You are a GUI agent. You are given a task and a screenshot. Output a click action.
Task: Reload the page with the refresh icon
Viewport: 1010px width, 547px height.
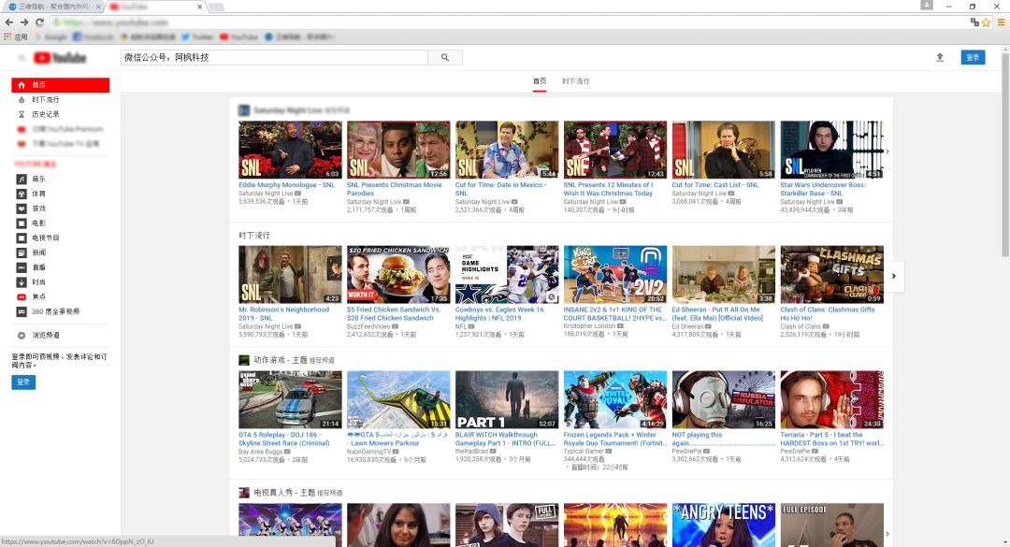tap(39, 22)
